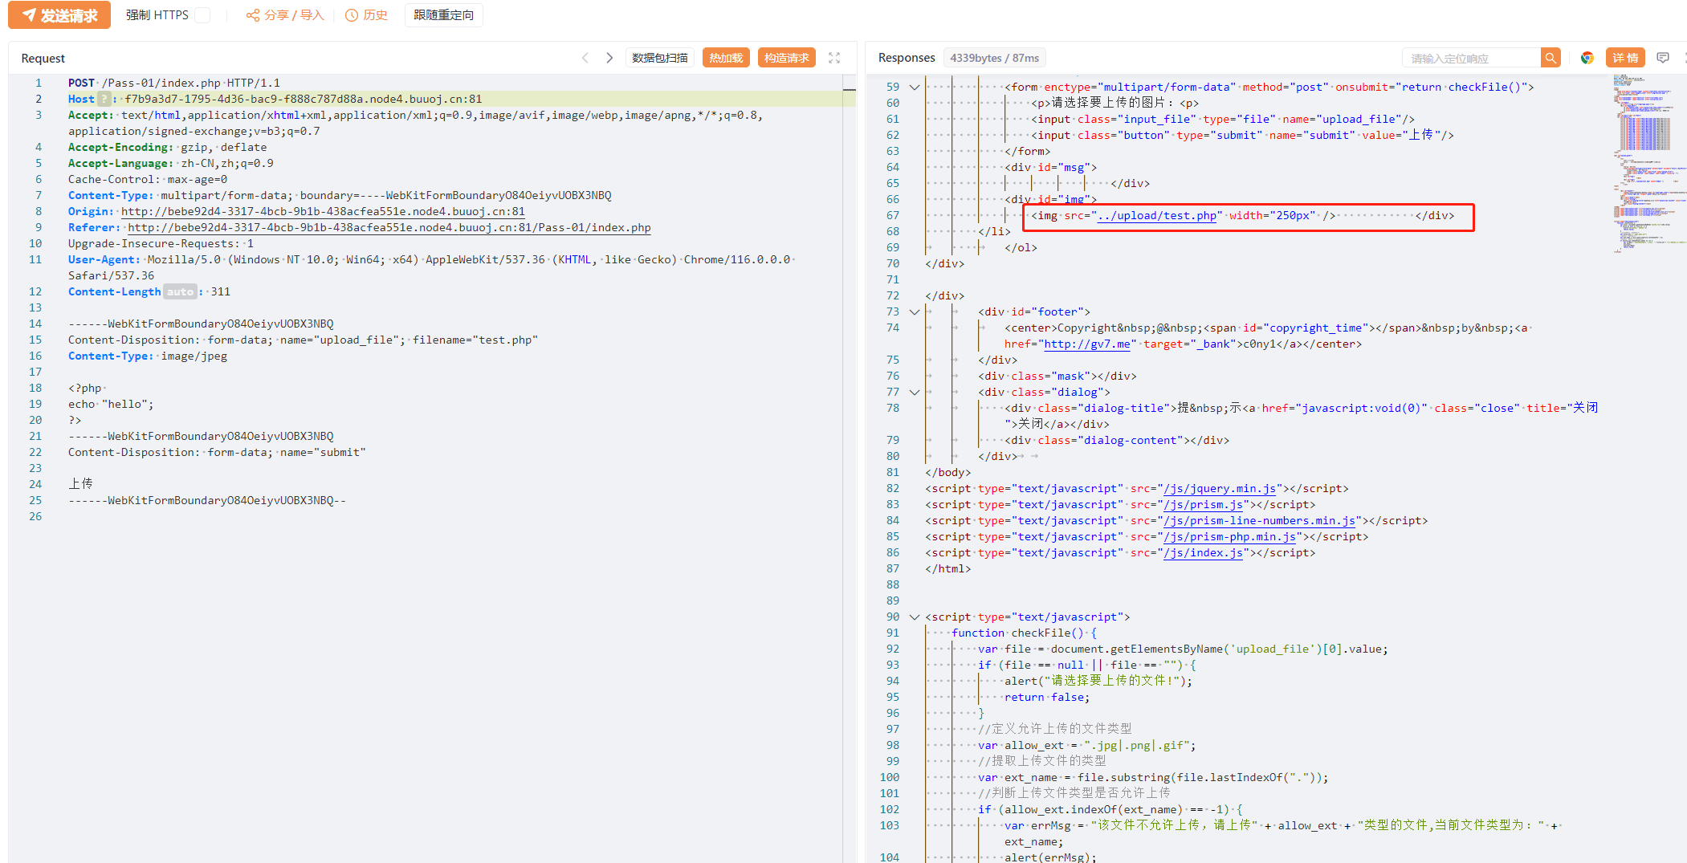The width and height of the screenshot is (1687, 863).
Task: Click the Cache-Control: max-age=0 line
Action: tap(148, 179)
